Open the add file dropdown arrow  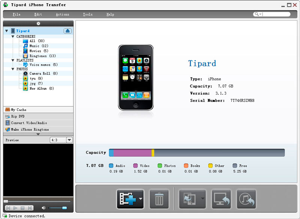140,199
